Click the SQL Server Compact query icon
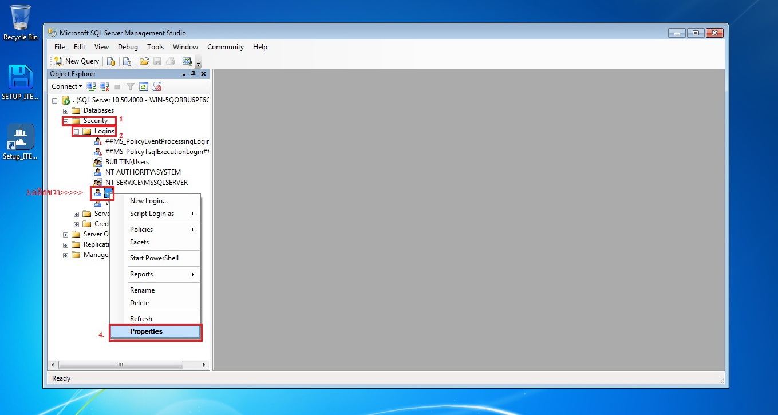Image resolution: width=778 pixels, height=415 pixels. click(x=127, y=61)
